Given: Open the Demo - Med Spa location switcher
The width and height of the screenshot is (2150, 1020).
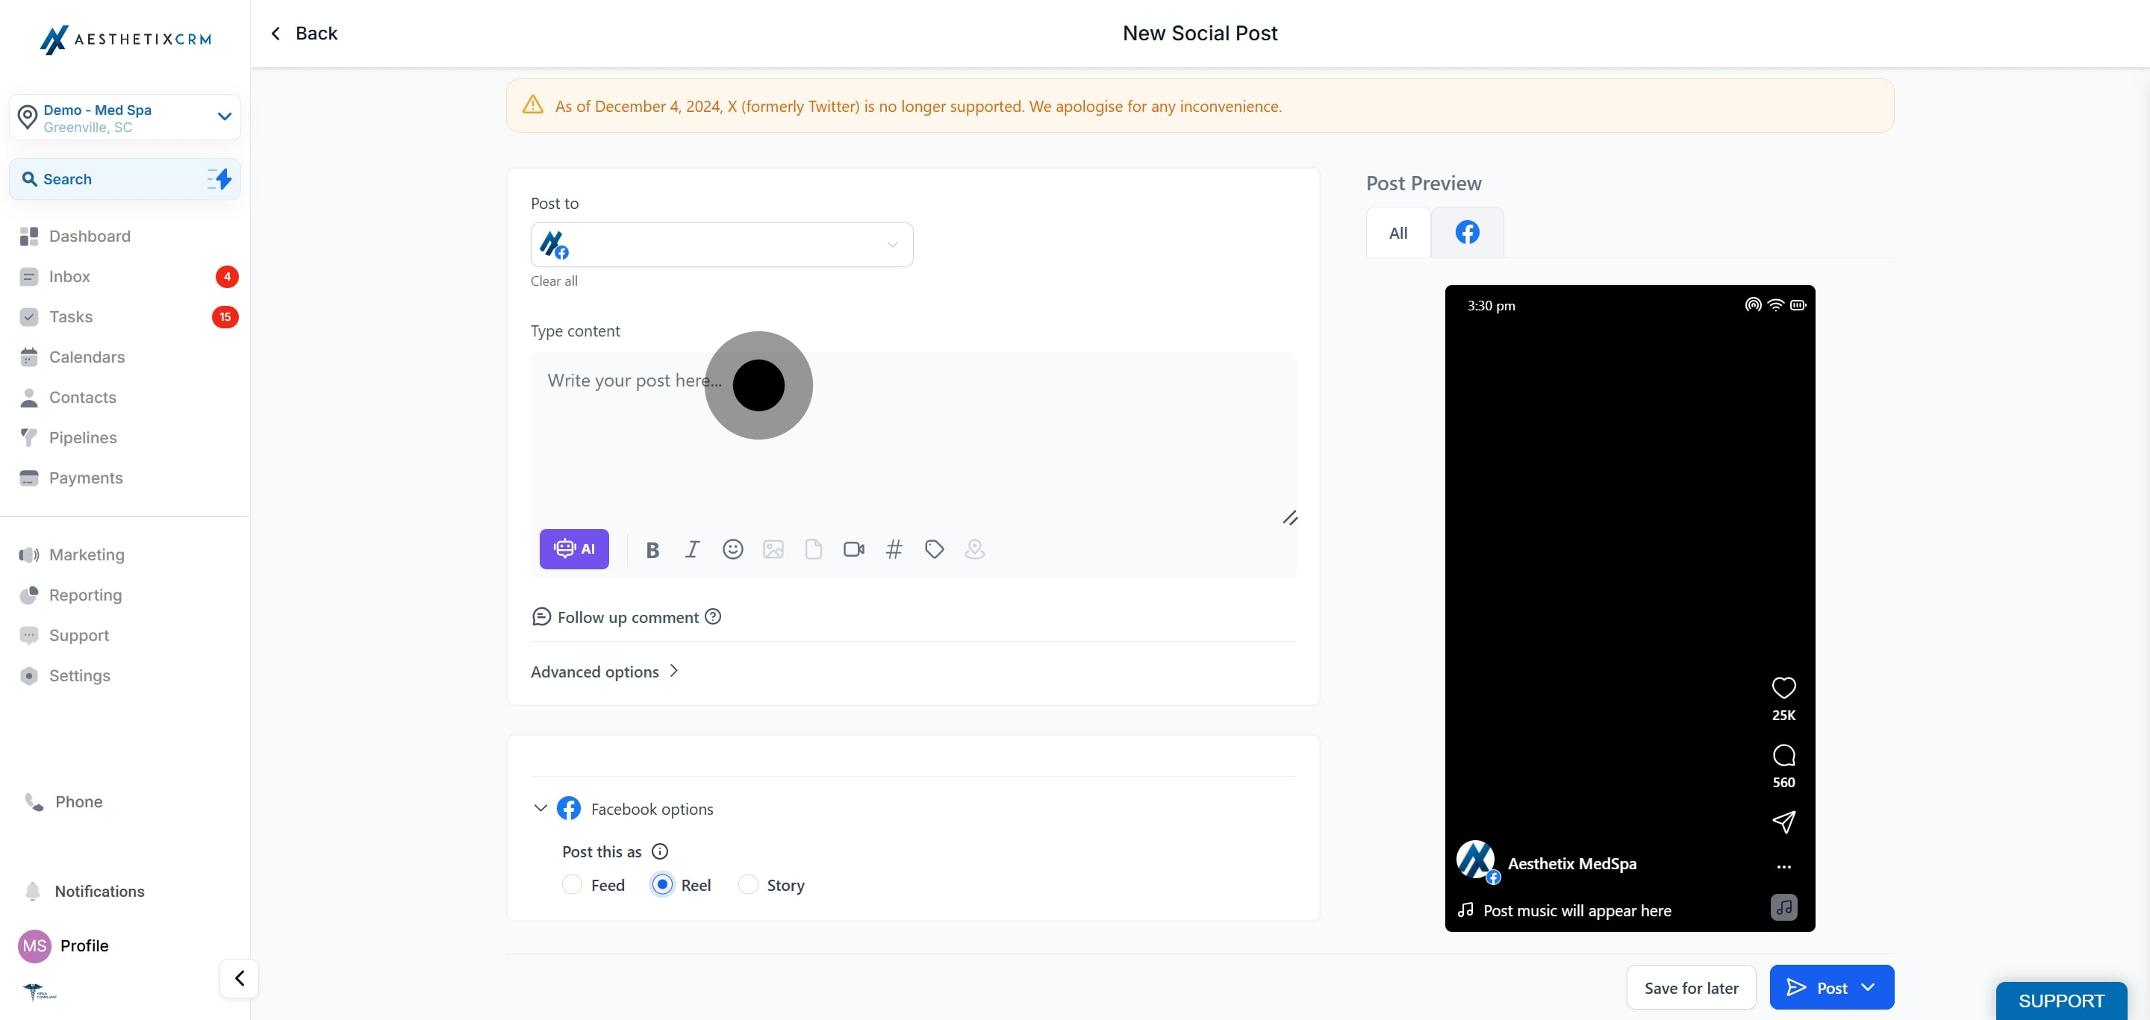Looking at the screenshot, I should pyautogui.click(x=125, y=118).
